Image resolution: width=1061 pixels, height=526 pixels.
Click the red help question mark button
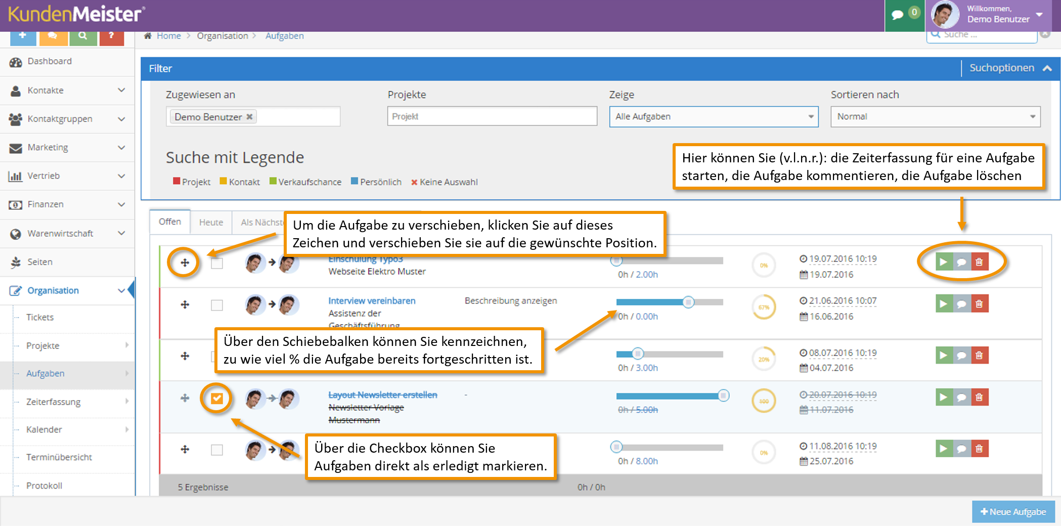click(111, 37)
